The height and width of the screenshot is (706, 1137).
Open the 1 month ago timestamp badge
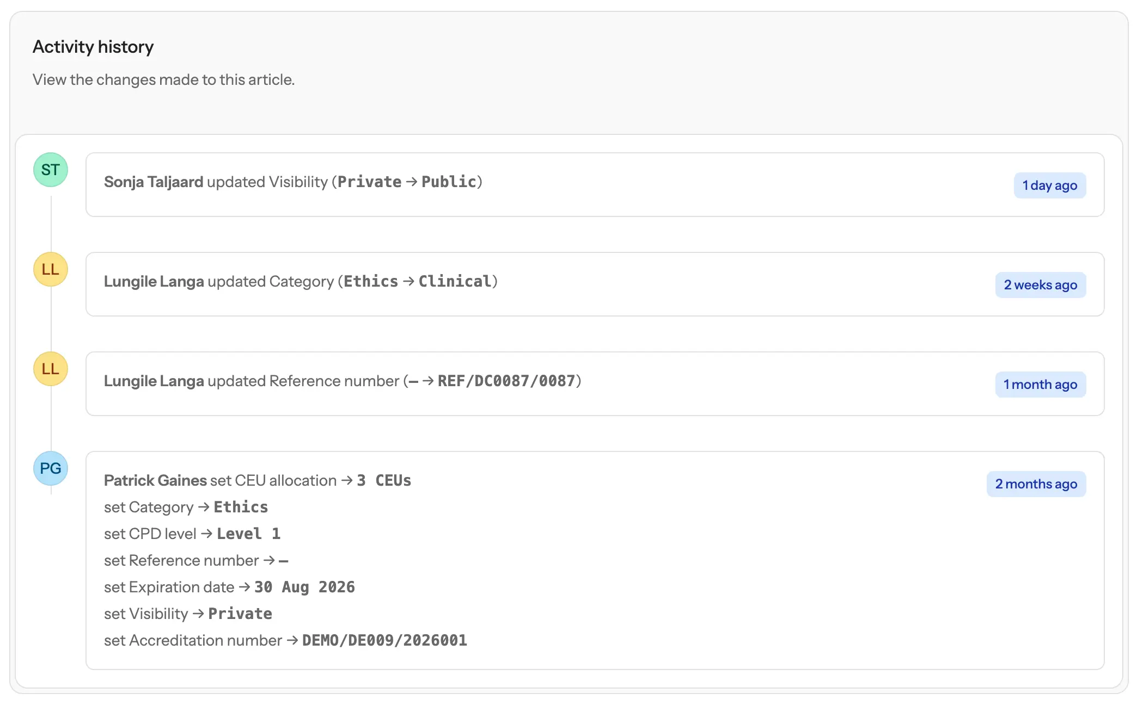(x=1041, y=384)
